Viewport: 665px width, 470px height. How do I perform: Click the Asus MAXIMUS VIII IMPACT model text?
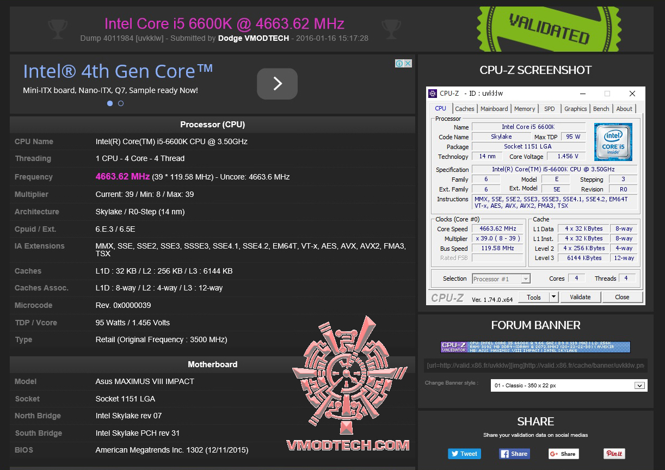click(145, 381)
